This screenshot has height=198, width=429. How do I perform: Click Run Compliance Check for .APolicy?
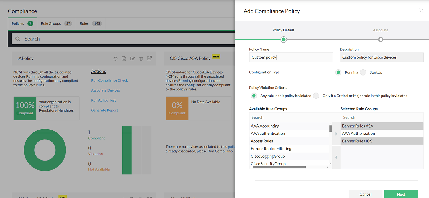(x=109, y=80)
